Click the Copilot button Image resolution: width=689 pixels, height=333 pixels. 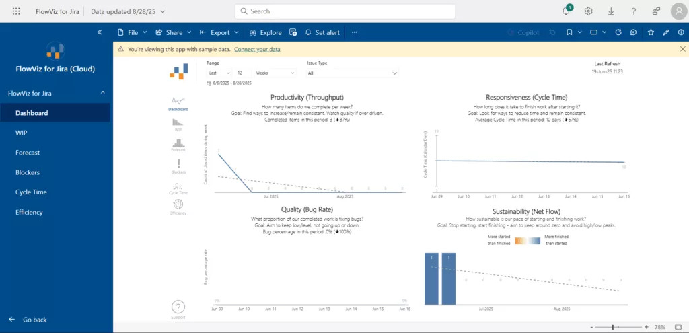pyautogui.click(x=522, y=32)
